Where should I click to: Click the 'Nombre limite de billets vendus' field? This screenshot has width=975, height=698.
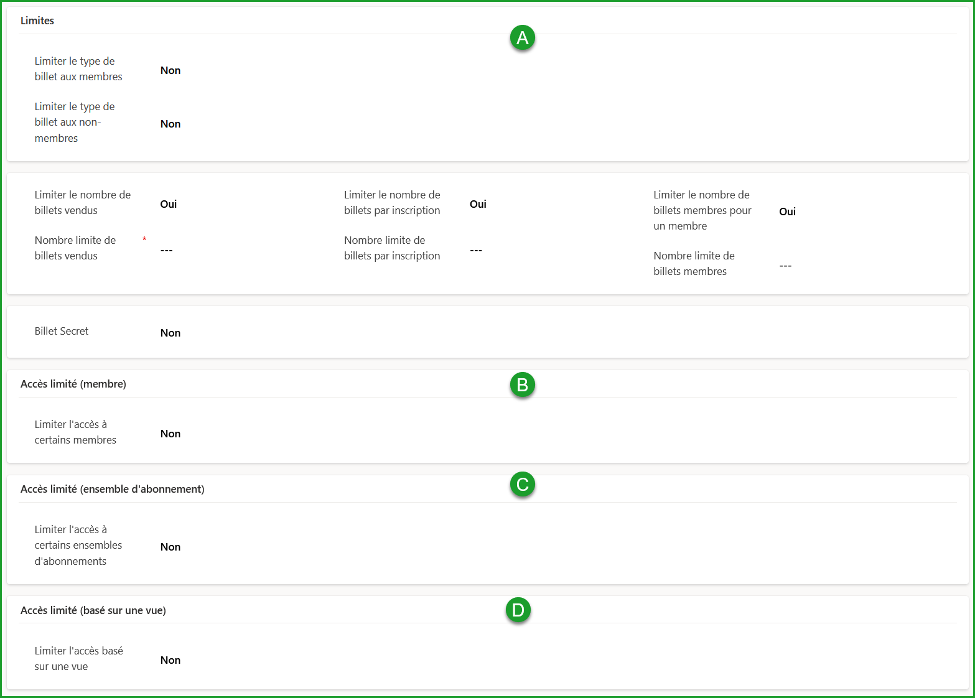(167, 250)
